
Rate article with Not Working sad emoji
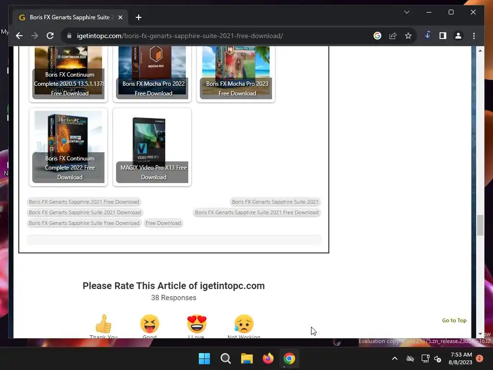coord(244,324)
